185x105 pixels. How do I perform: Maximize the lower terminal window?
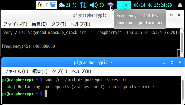(x=172, y=62)
